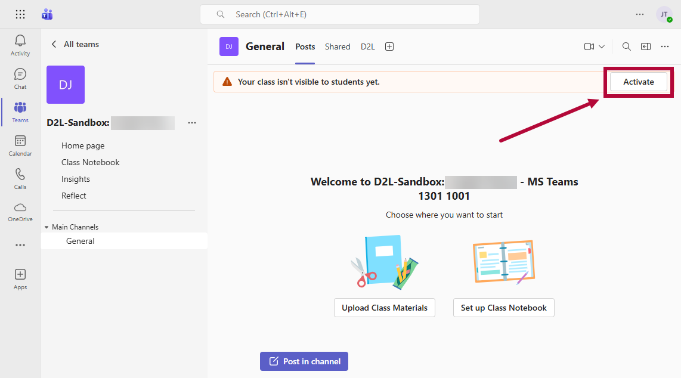The height and width of the screenshot is (378, 681).
Task: Collapse the Main Channels section
Action: (x=47, y=227)
